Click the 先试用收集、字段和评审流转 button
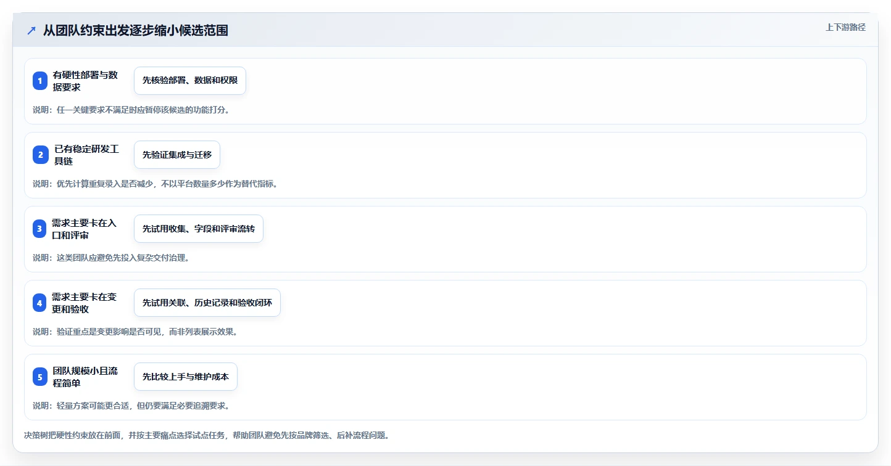 [199, 229]
